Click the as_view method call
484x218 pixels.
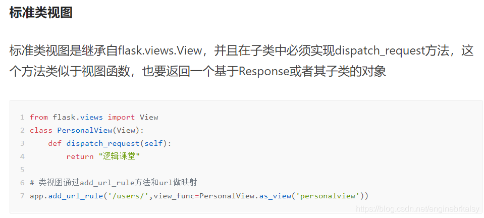pyautogui.click(x=275, y=196)
